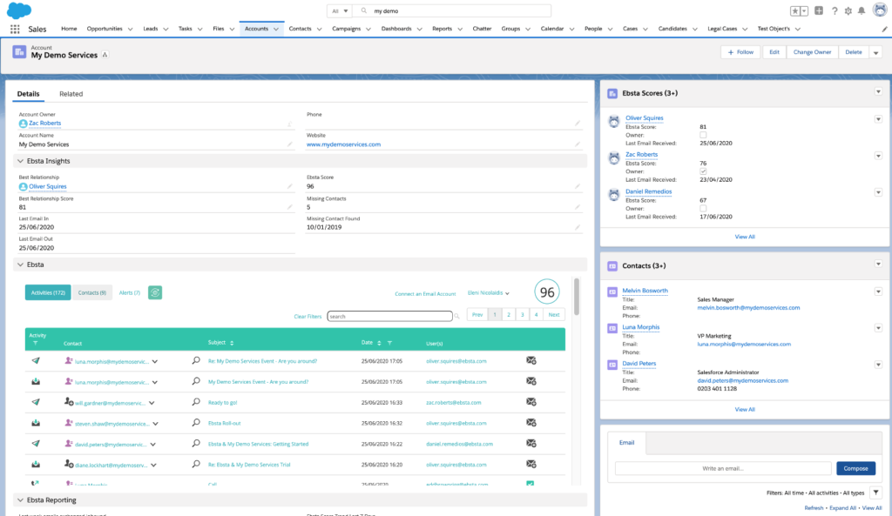Open the notifications bell
The height and width of the screenshot is (516, 892).
(862, 10)
